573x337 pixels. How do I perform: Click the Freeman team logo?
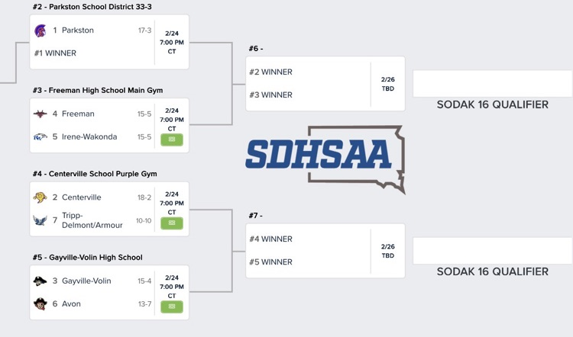40,114
